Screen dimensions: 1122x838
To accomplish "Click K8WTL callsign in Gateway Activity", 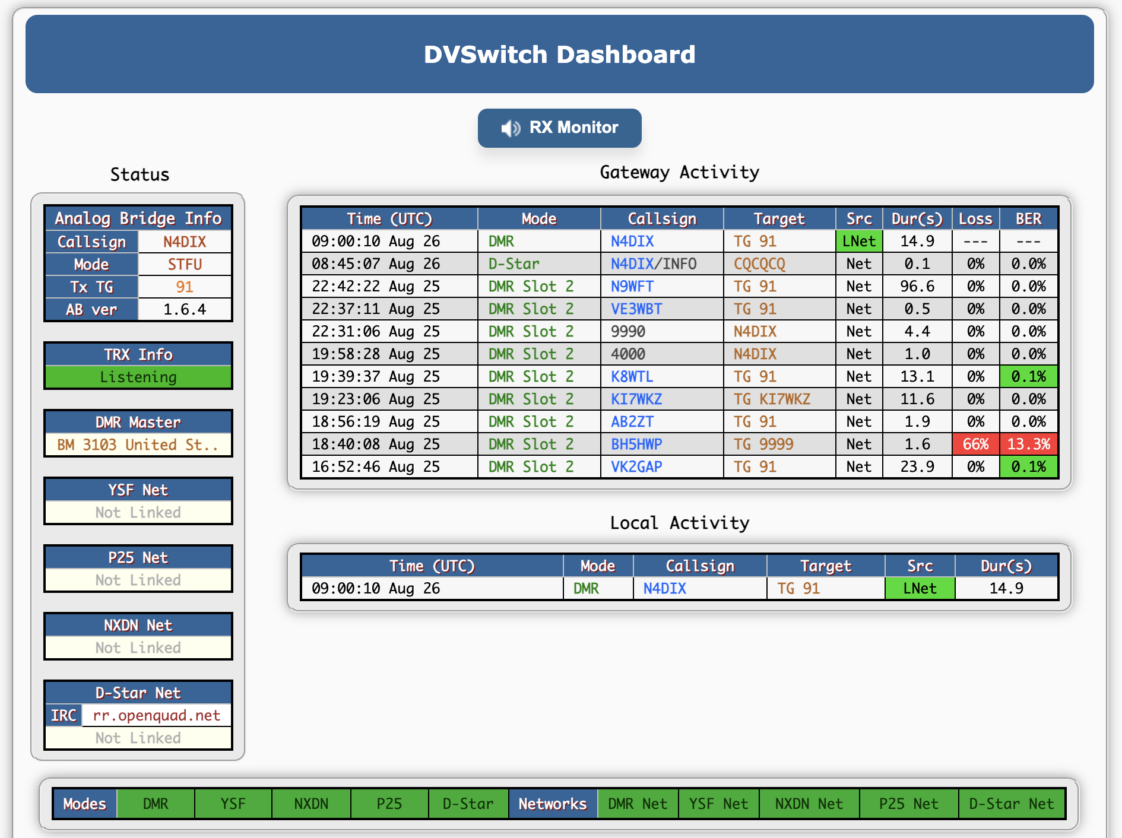I will 632,377.
